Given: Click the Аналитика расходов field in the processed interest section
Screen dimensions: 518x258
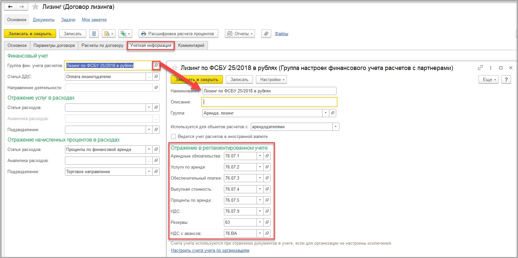Looking at the screenshot, I should point(105,160).
